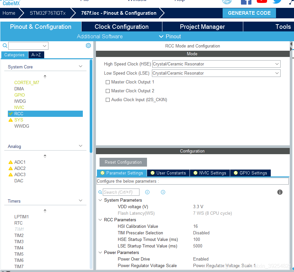
Task: Open the User Constants tab
Action: pos(168,173)
